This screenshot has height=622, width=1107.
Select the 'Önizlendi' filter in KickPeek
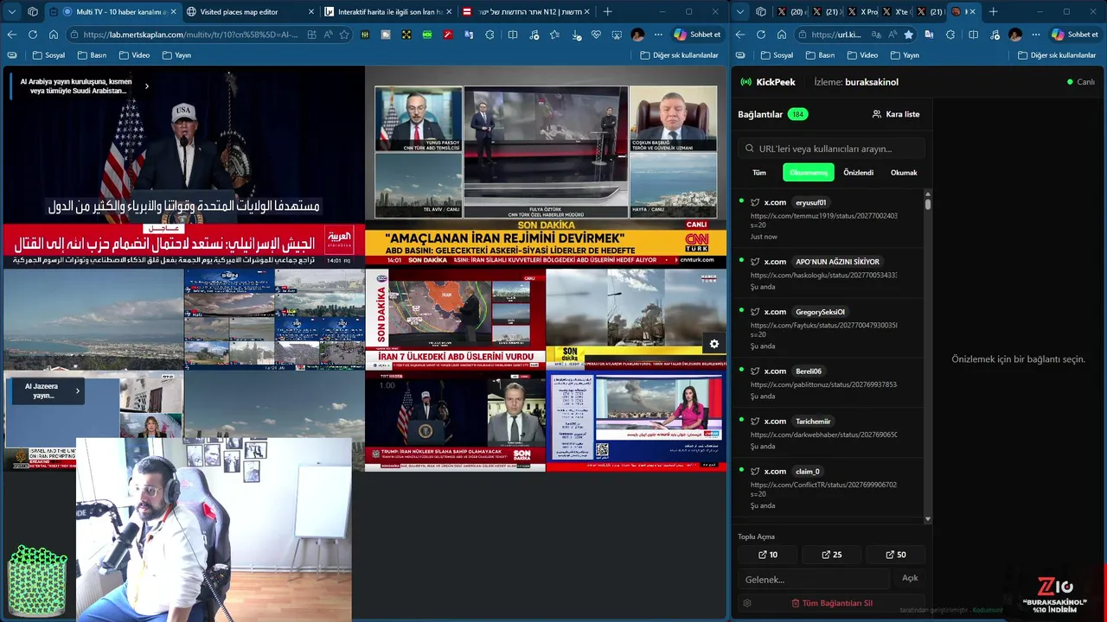[x=859, y=173]
